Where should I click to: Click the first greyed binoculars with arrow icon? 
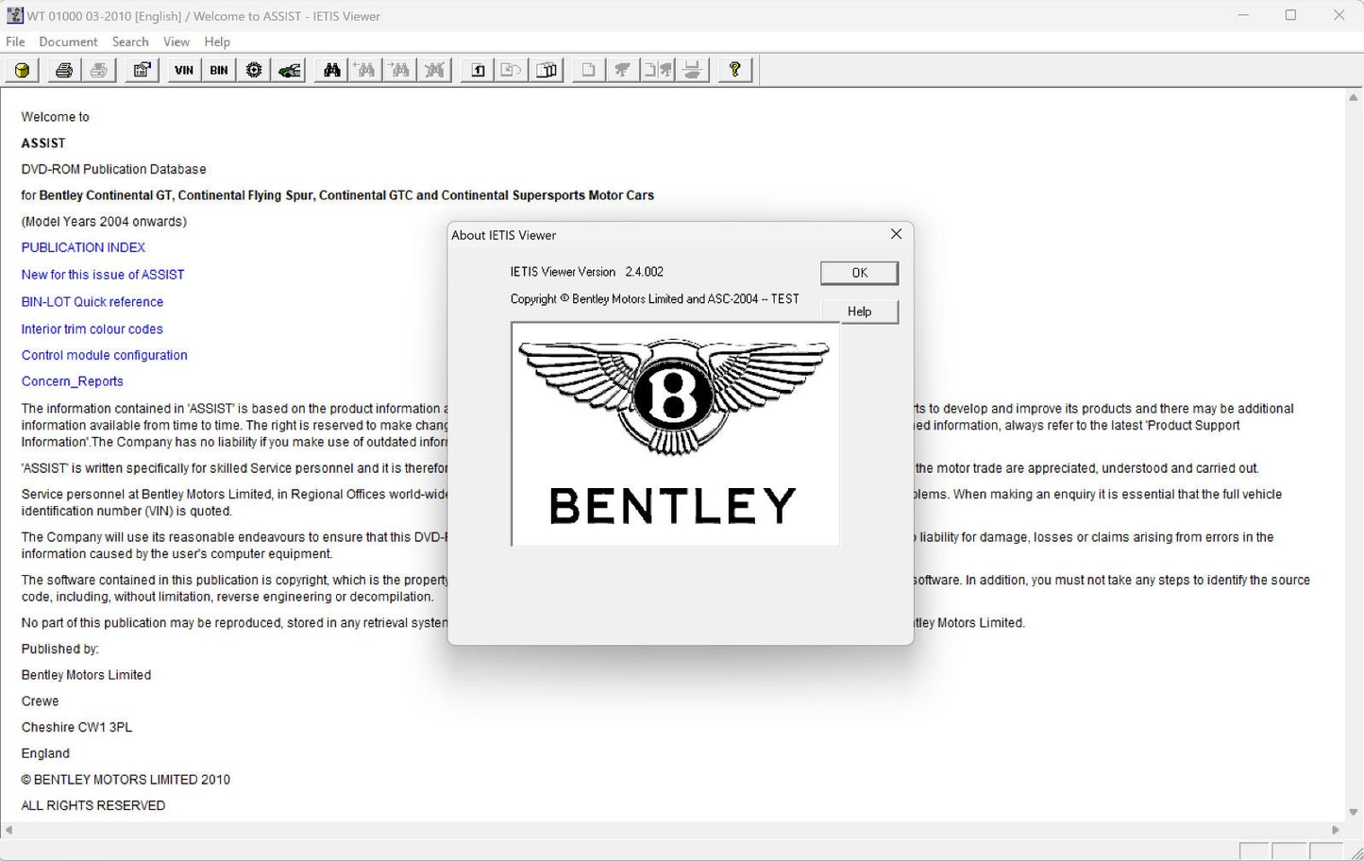366,70
